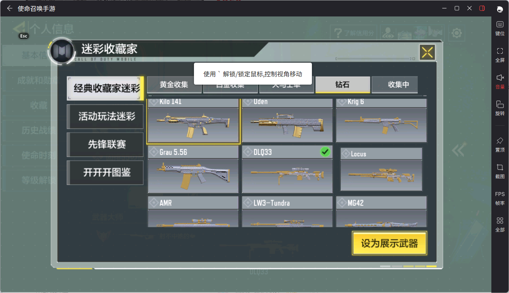Switch to 全屏 fullscreen mode

click(x=500, y=55)
